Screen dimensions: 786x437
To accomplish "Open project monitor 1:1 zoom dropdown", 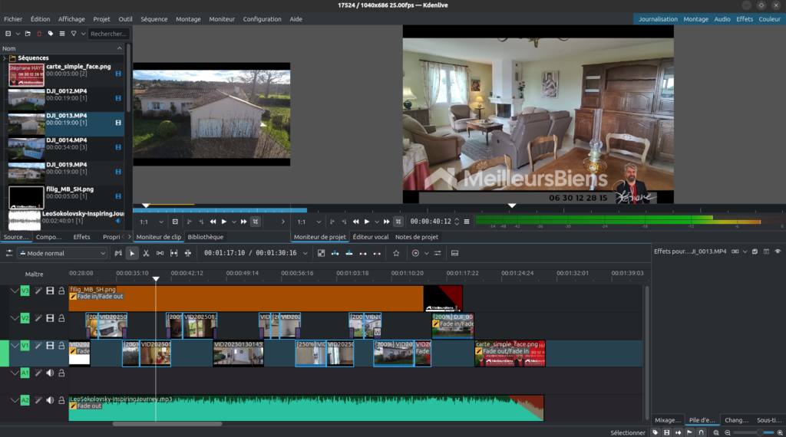I will click(309, 222).
